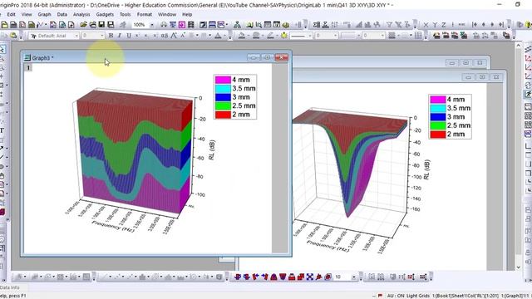Click the tilt right 3D icon
Screen dimensions: 532x299
[x=264, y=277]
